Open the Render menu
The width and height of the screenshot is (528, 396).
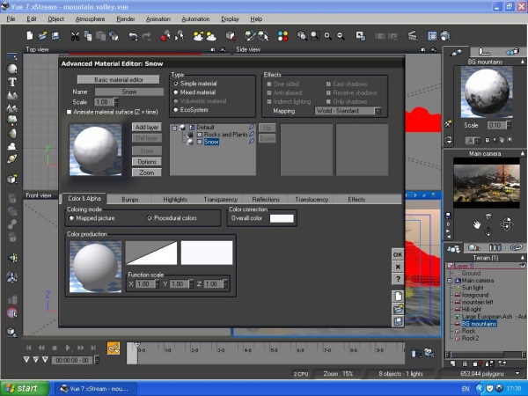coord(126,18)
